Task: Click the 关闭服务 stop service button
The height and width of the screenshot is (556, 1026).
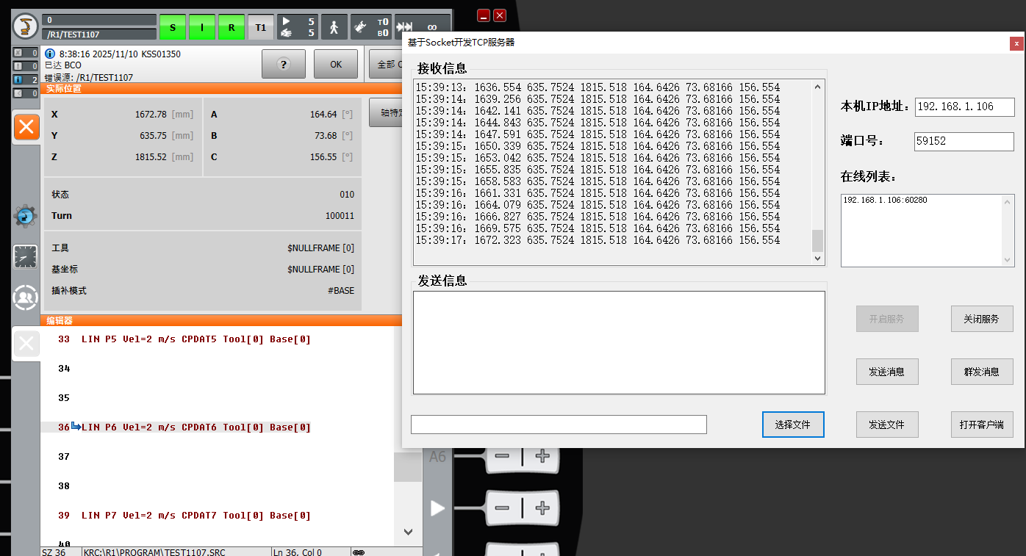Action: click(982, 319)
